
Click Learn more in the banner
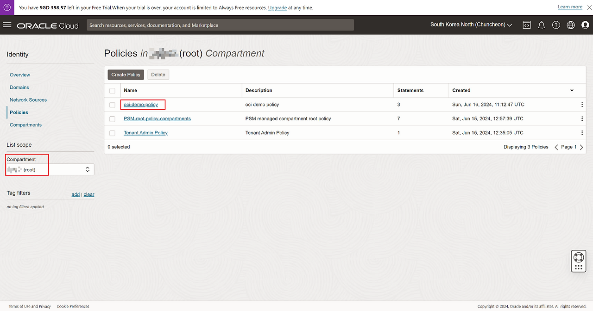(x=570, y=7)
